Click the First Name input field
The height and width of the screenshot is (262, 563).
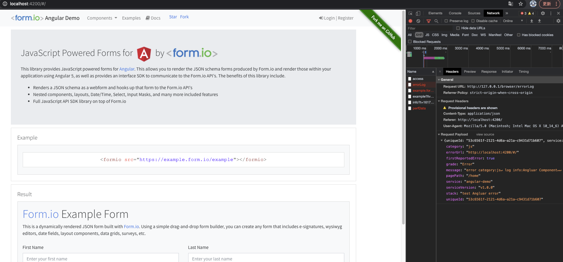[x=101, y=258]
